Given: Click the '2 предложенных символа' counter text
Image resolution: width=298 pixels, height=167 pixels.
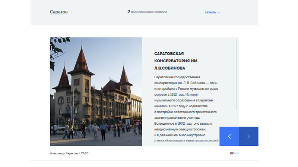Looking at the screenshot, I should [x=147, y=12].
